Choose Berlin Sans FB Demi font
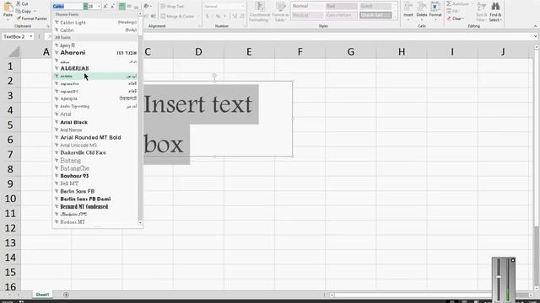540x303 pixels. pos(95,199)
